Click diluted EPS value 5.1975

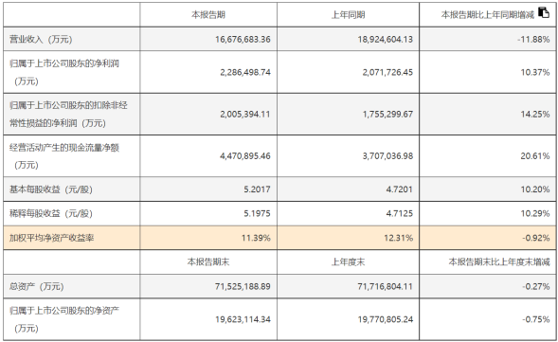pyautogui.click(x=257, y=213)
